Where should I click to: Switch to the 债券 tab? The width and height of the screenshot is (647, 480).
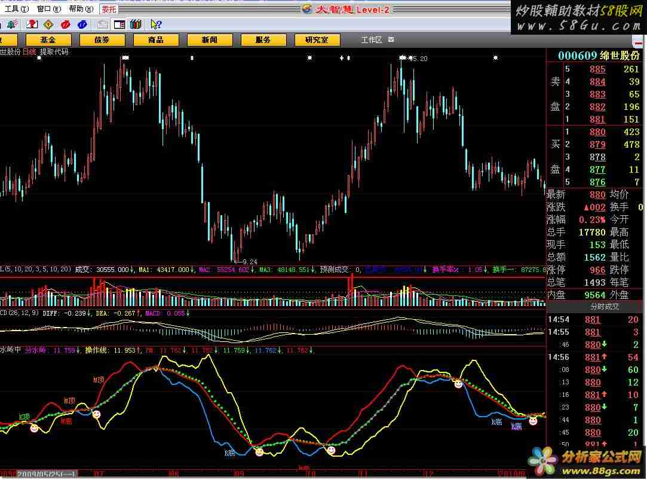coord(102,40)
